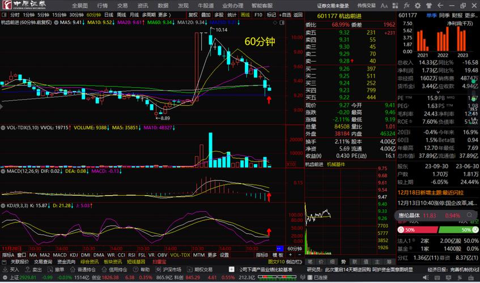Expand the status bar arrow before 上证

[x=5, y=277]
